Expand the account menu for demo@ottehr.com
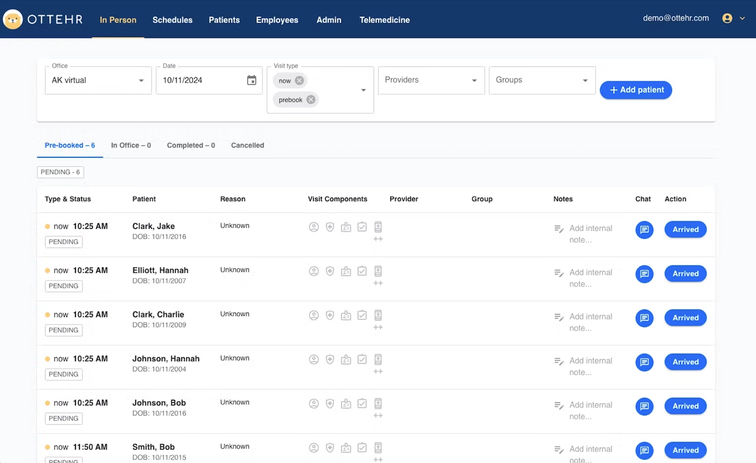This screenshot has height=463, width=756. click(x=734, y=18)
